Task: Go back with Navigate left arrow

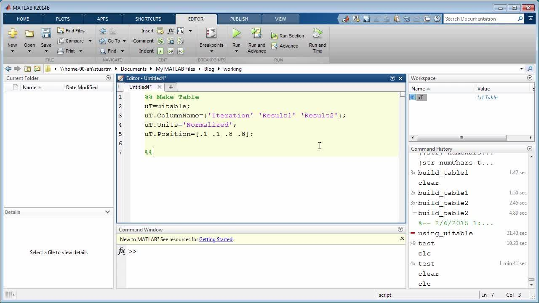Action: click(103, 31)
